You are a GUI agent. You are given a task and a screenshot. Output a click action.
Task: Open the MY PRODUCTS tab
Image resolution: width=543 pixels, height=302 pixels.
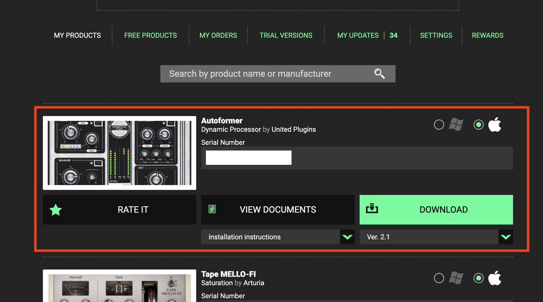(77, 35)
